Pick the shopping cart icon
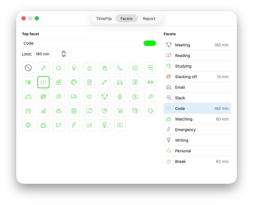Viewport: 253px width, 205px height. pos(120,111)
